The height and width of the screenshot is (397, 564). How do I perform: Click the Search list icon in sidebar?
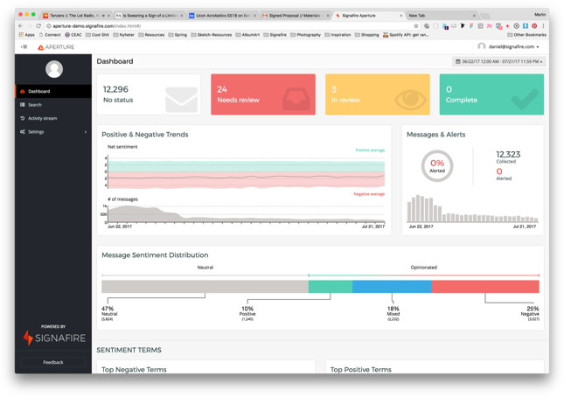tap(23, 105)
